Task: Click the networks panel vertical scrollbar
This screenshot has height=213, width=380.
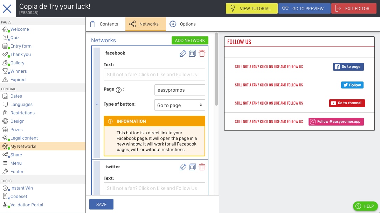Action: pyautogui.click(x=216, y=69)
